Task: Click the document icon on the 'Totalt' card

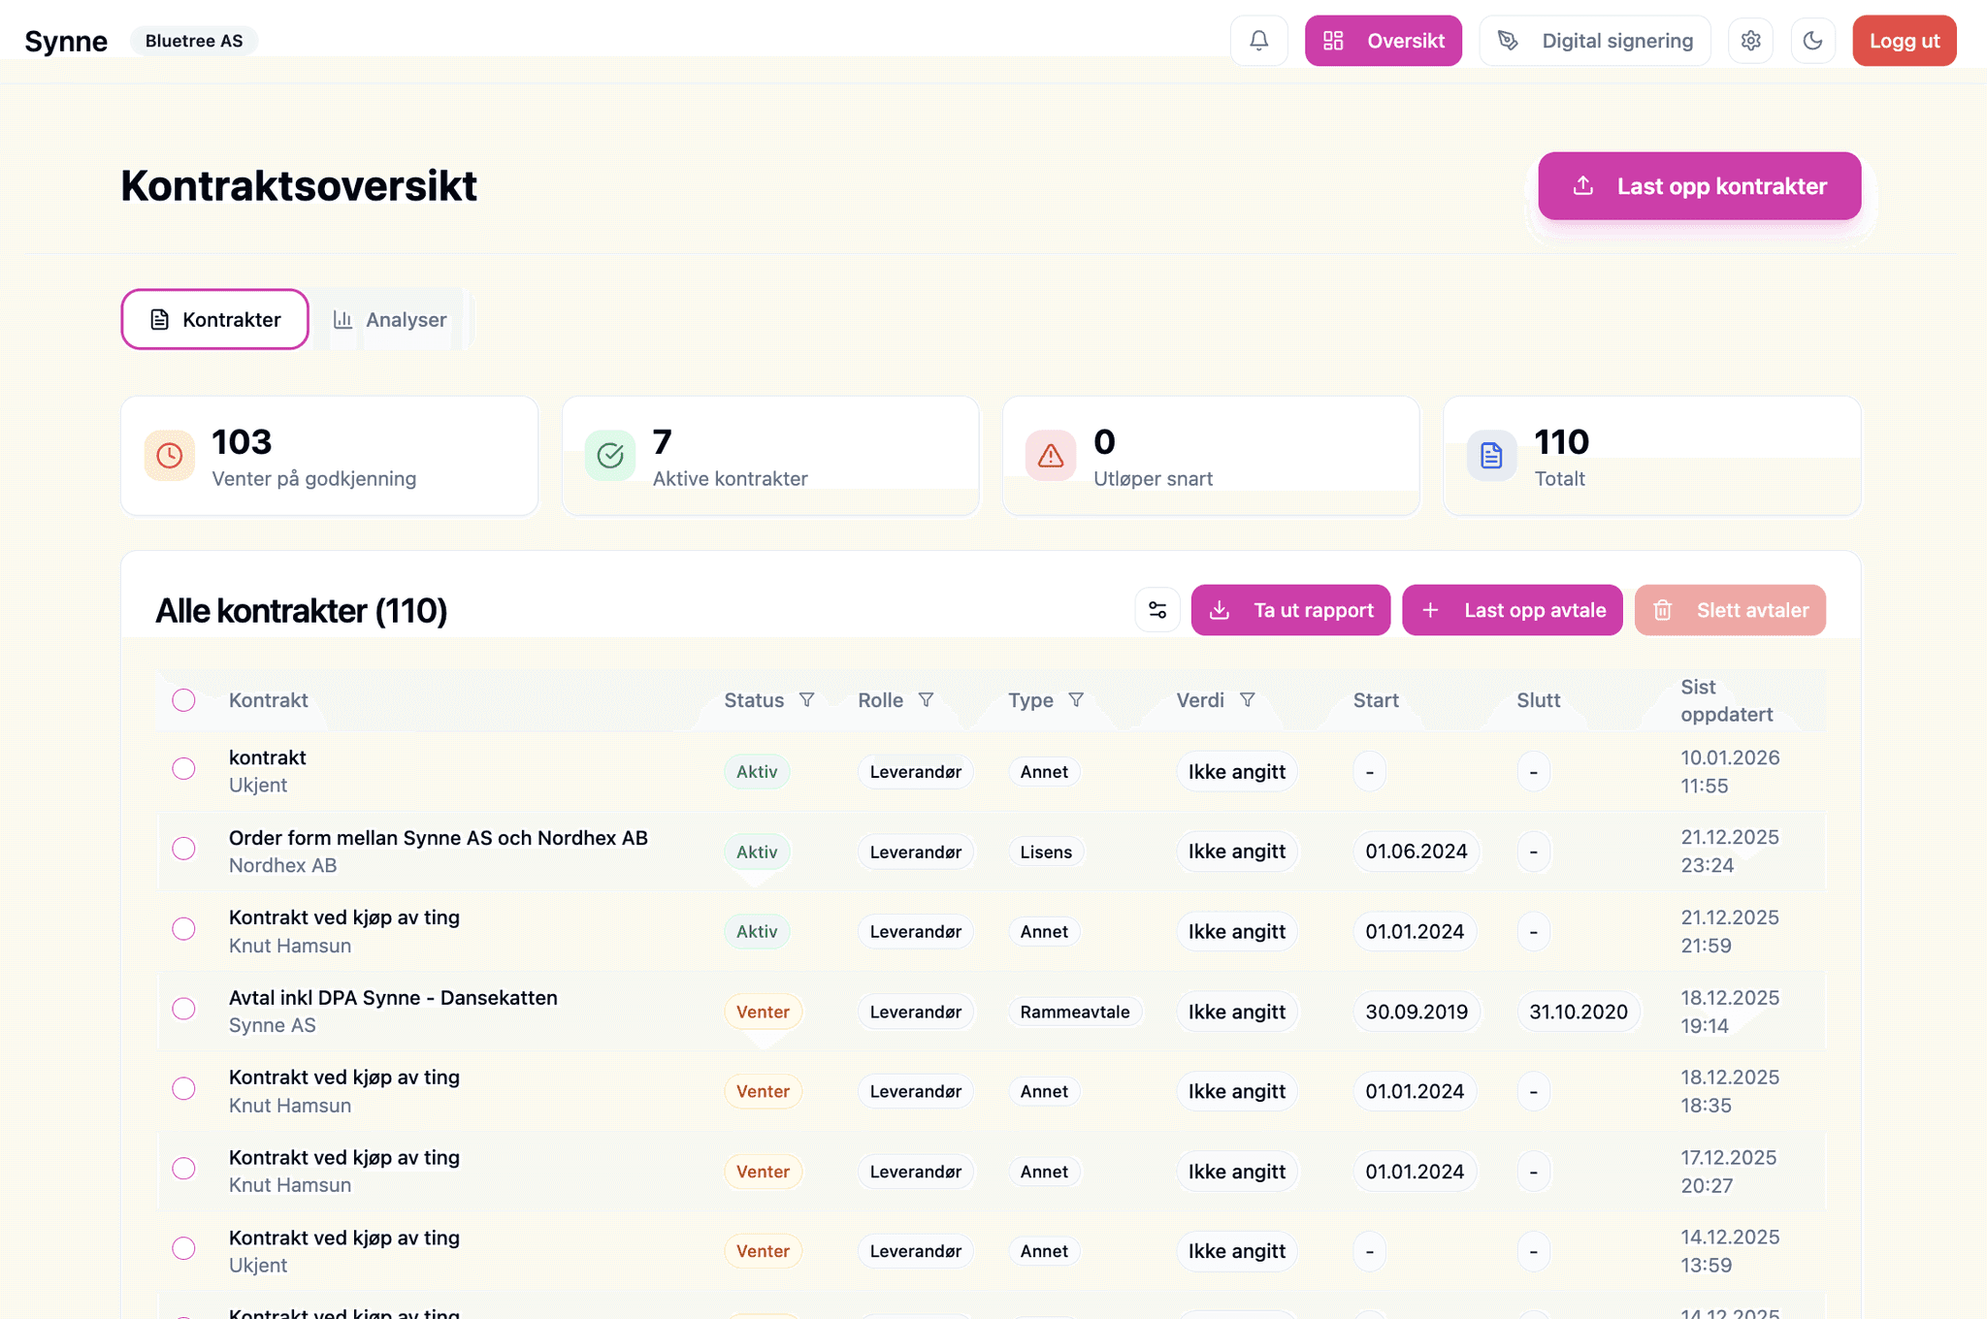Action: pyautogui.click(x=1491, y=456)
